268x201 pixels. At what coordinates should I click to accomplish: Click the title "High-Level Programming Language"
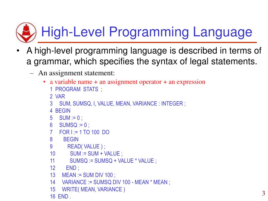147,32
